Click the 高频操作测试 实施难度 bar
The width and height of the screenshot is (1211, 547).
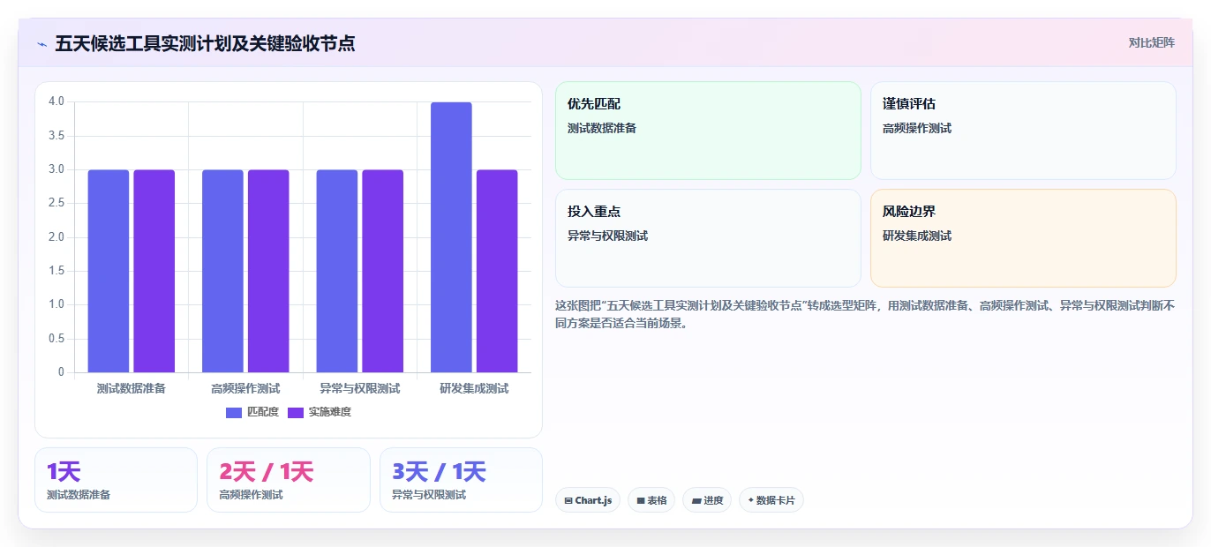(268, 271)
